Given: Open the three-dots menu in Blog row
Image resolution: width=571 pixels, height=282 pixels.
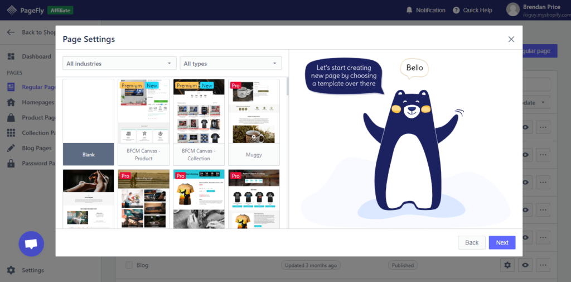Looking at the screenshot, I should pyautogui.click(x=543, y=265).
